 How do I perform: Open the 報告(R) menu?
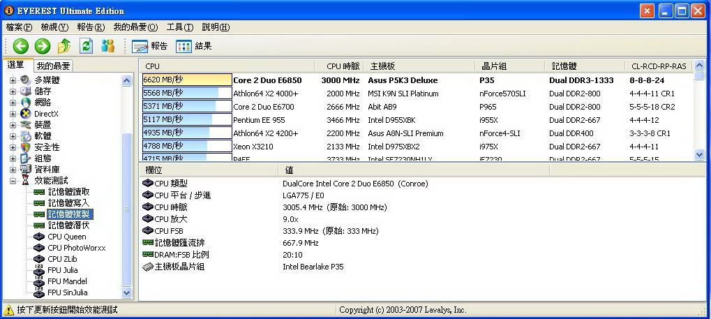click(x=91, y=27)
